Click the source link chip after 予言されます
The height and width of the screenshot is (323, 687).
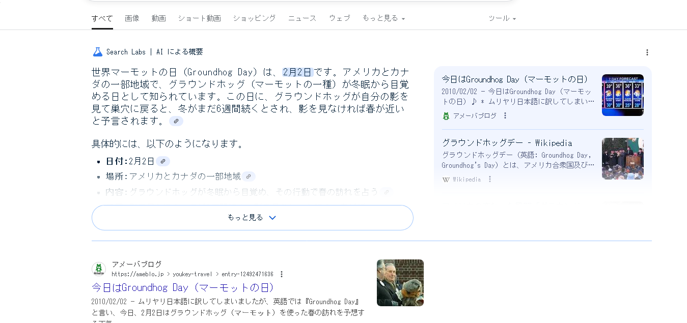pyautogui.click(x=176, y=121)
